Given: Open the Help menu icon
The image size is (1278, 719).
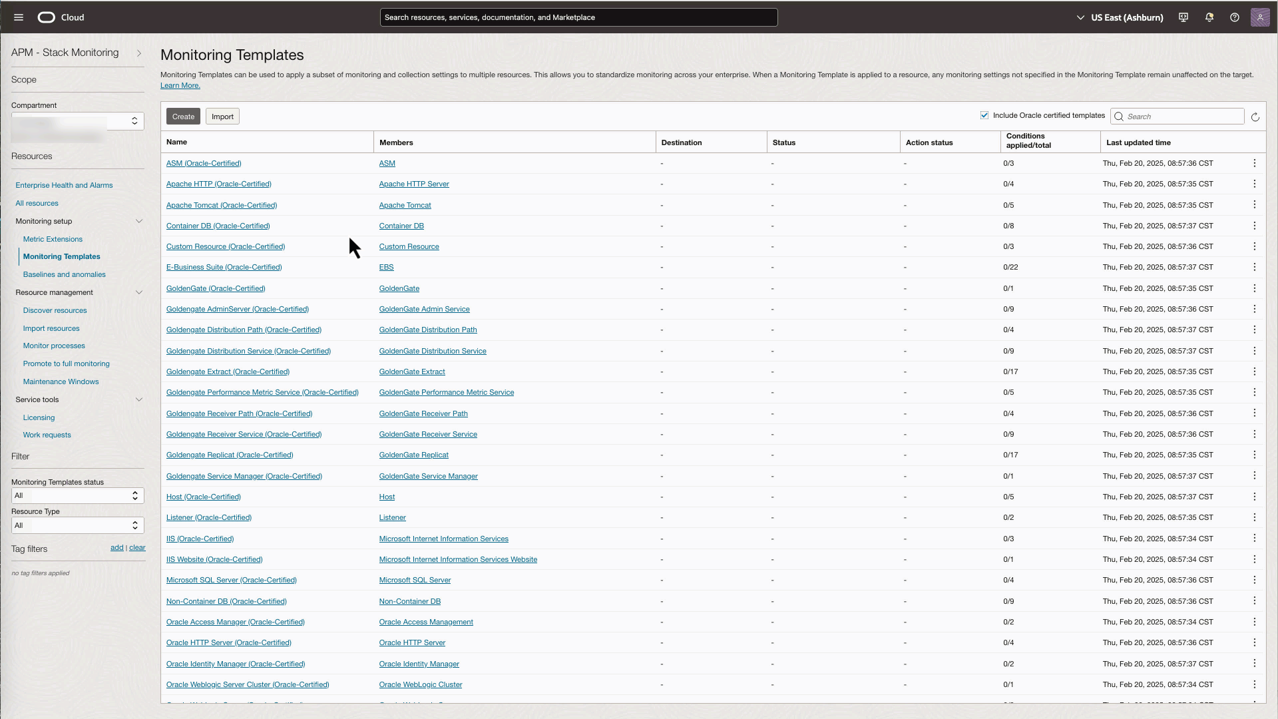Looking at the screenshot, I should coord(1235,17).
